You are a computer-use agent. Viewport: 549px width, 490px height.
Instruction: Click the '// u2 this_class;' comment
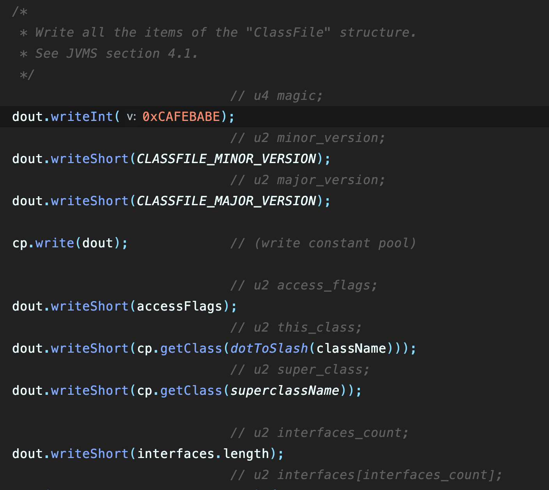pyautogui.click(x=296, y=327)
